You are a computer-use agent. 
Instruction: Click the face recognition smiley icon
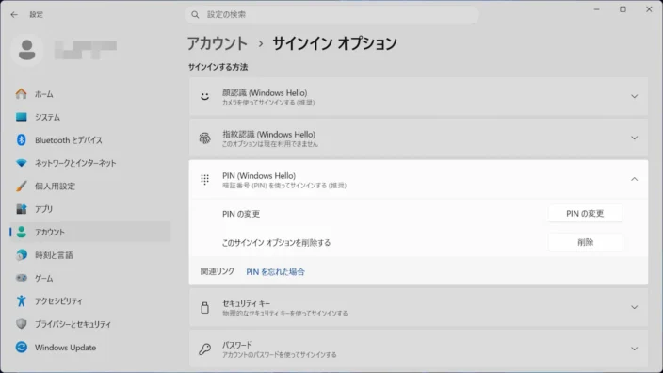point(204,96)
